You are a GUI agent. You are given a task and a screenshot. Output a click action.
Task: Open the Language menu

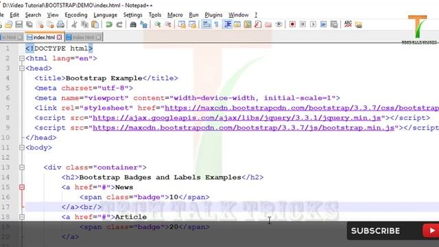(x=105, y=15)
